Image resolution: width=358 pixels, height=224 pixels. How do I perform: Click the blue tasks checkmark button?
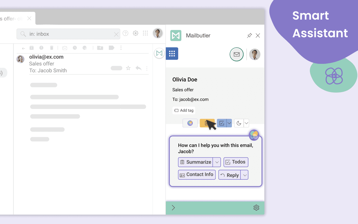tap(222, 123)
